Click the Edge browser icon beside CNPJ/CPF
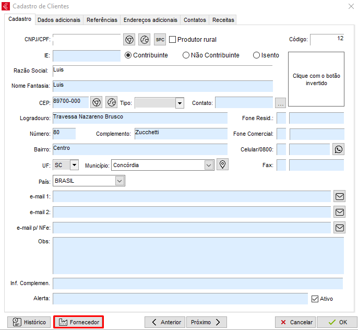Screen dimensions: 358x330 pos(144,40)
